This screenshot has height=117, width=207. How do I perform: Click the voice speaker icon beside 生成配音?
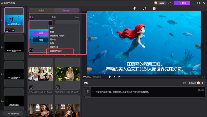[x=184, y=83]
